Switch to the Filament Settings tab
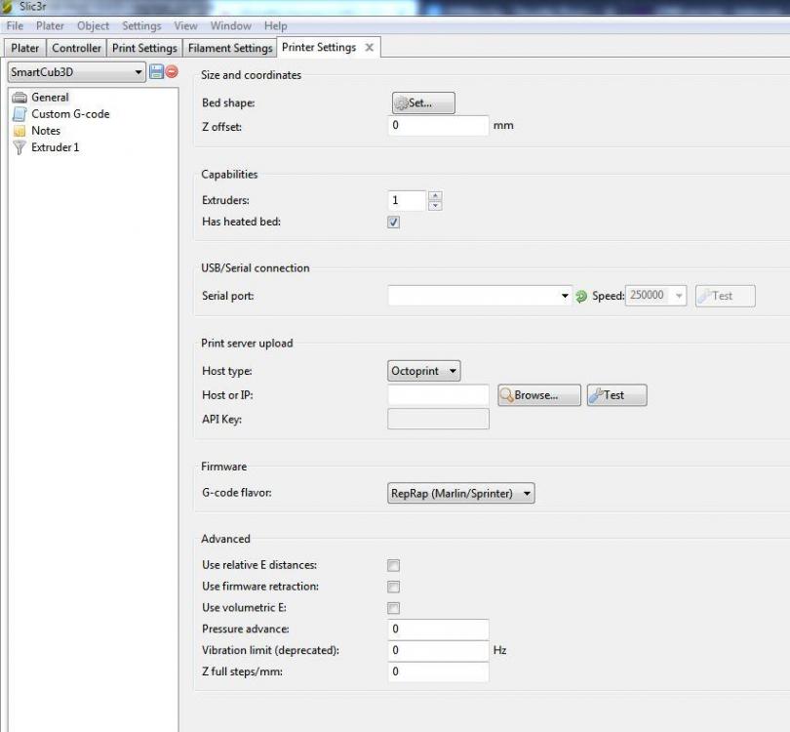790x732 pixels. [230, 48]
